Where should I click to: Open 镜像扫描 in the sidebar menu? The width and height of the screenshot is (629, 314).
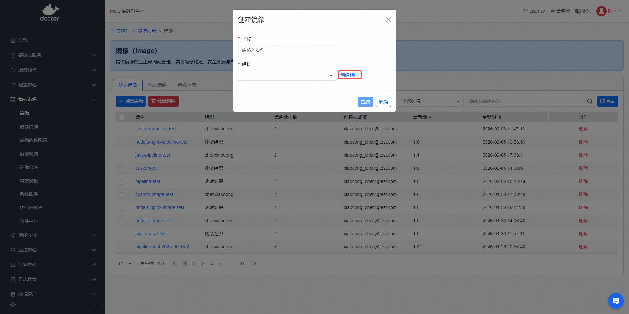click(x=29, y=127)
